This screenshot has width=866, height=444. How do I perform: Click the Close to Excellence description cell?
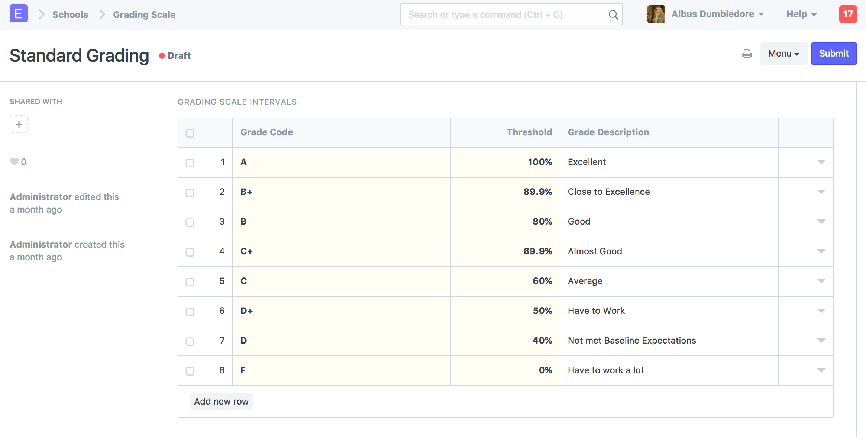pyautogui.click(x=669, y=192)
